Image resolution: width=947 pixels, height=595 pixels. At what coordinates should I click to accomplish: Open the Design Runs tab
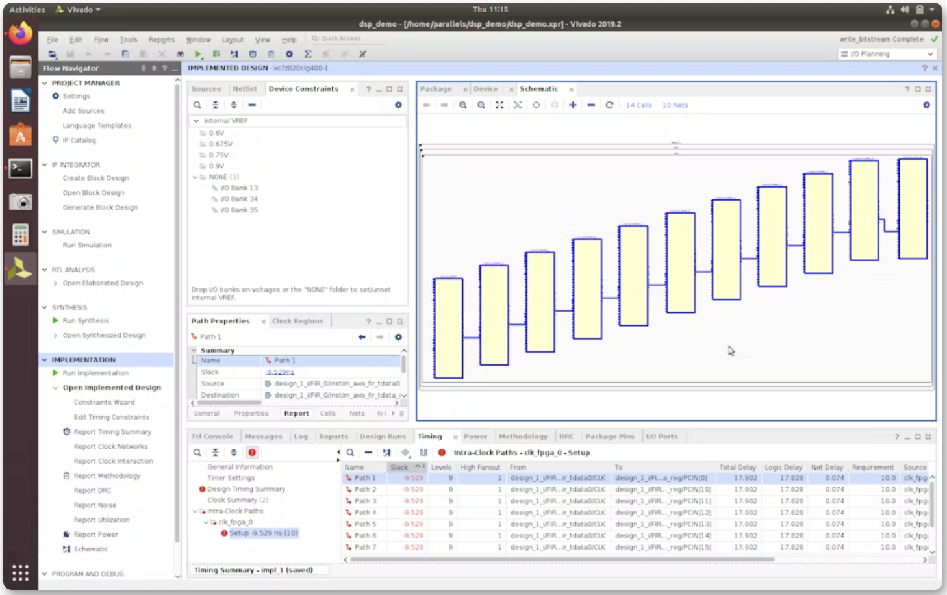tap(383, 437)
